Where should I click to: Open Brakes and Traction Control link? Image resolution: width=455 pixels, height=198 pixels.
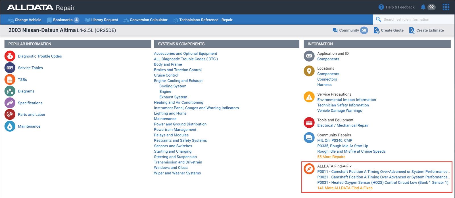pos(178,70)
